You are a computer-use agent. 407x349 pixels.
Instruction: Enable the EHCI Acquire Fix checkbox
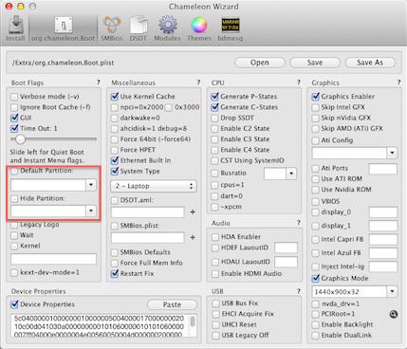point(215,314)
